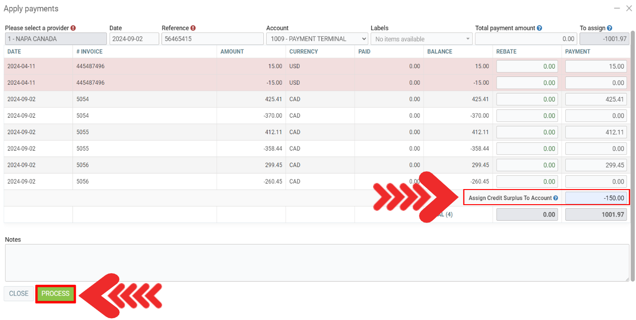Click Assign Credit Surplus help icon
636x320 pixels.
pyautogui.click(x=556, y=198)
